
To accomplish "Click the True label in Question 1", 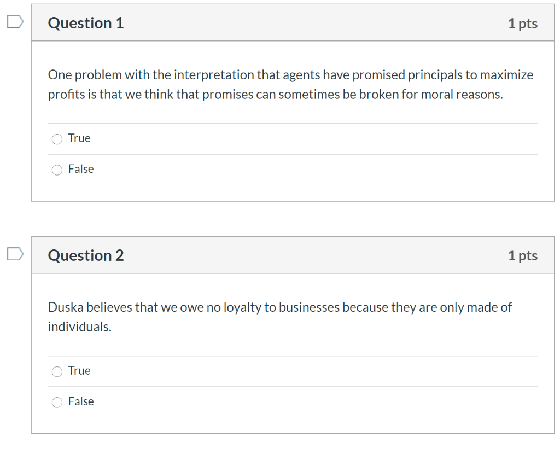I will point(79,138).
